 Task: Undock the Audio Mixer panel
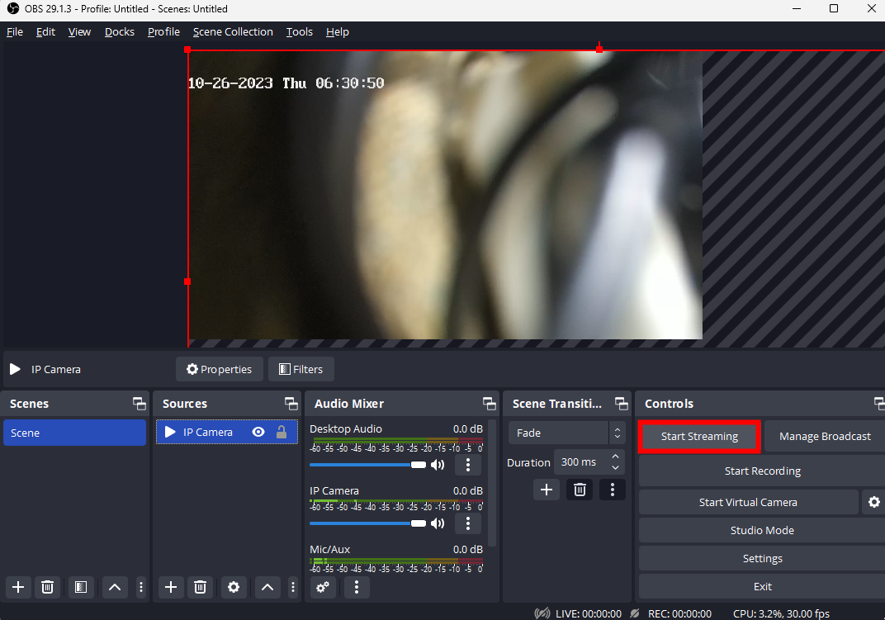(490, 404)
